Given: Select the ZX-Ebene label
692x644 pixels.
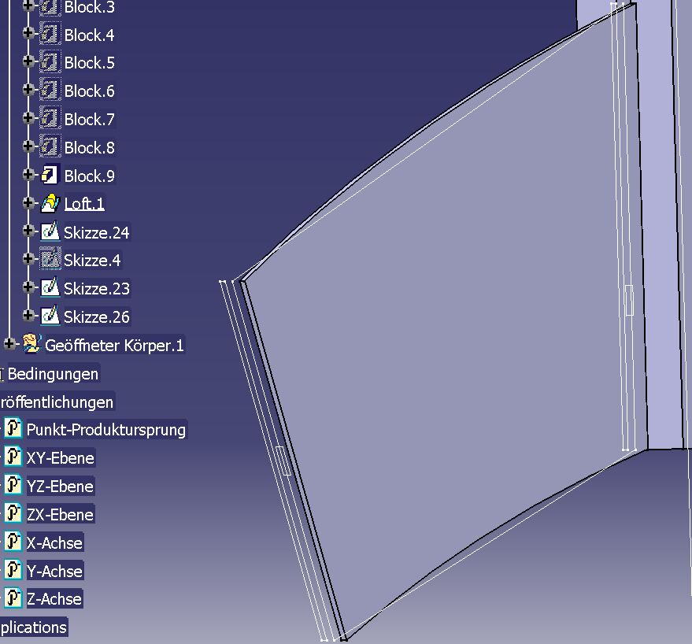Looking at the screenshot, I should point(60,514).
